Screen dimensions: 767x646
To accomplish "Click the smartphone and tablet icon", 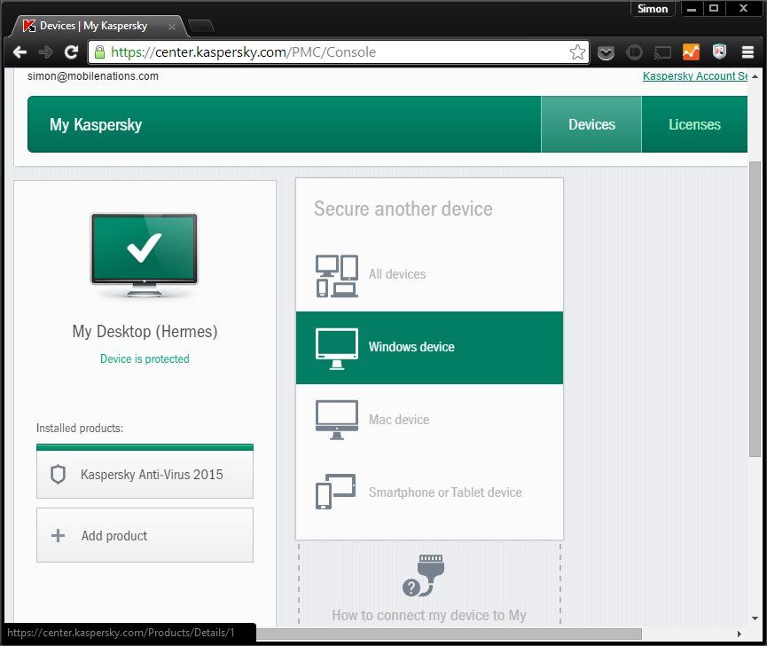I will point(335,492).
